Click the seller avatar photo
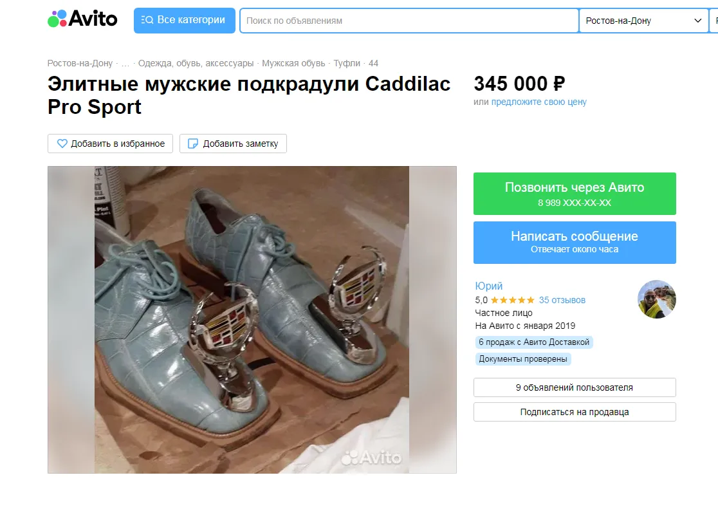 [x=657, y=299]
